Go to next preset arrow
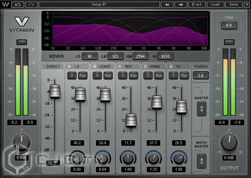 point(181,4)
